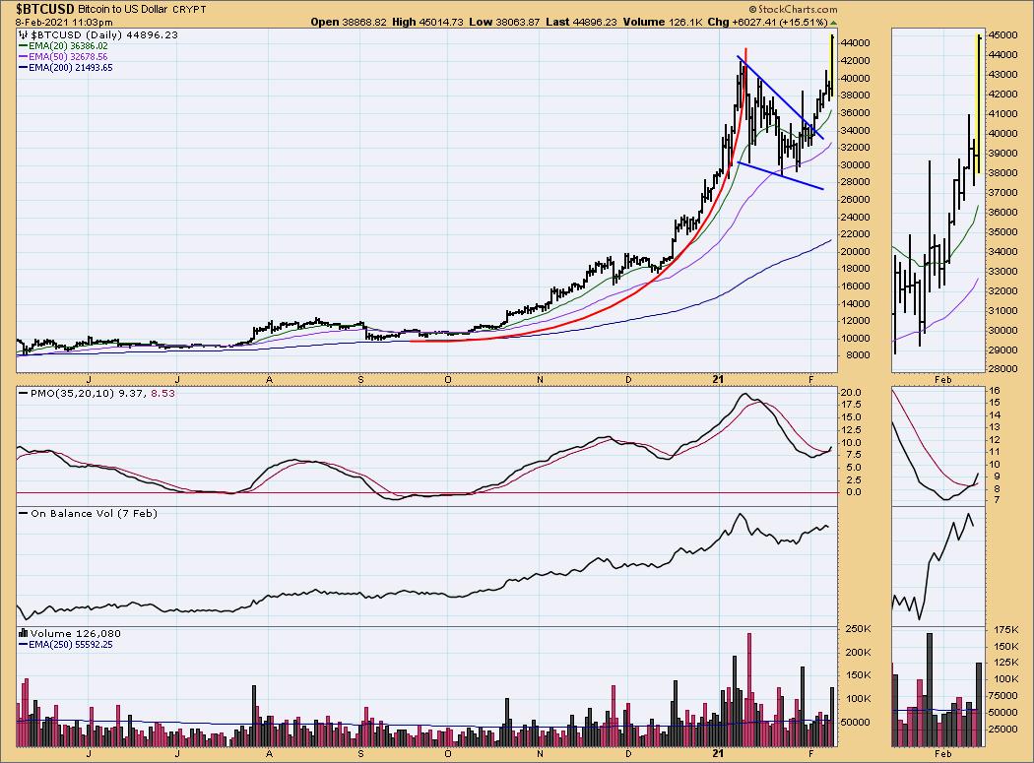Click the EMA(200) 21493.65 legend label
Screen dimensions: 1034x763
tap(71, 67)
